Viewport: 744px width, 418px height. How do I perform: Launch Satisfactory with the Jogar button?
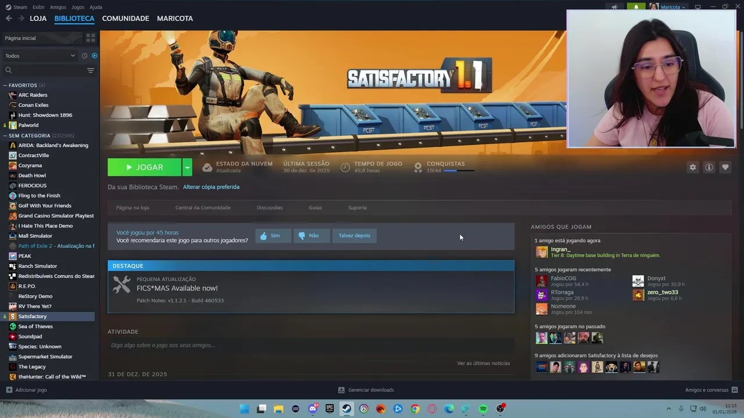coord(145,167)
